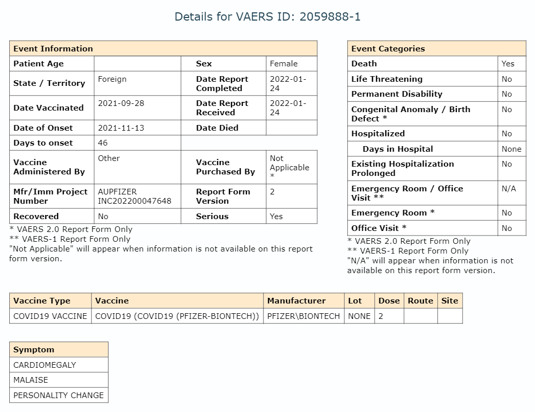Click Days in Hospital value 'None'
535x412 pixels.
511,149
